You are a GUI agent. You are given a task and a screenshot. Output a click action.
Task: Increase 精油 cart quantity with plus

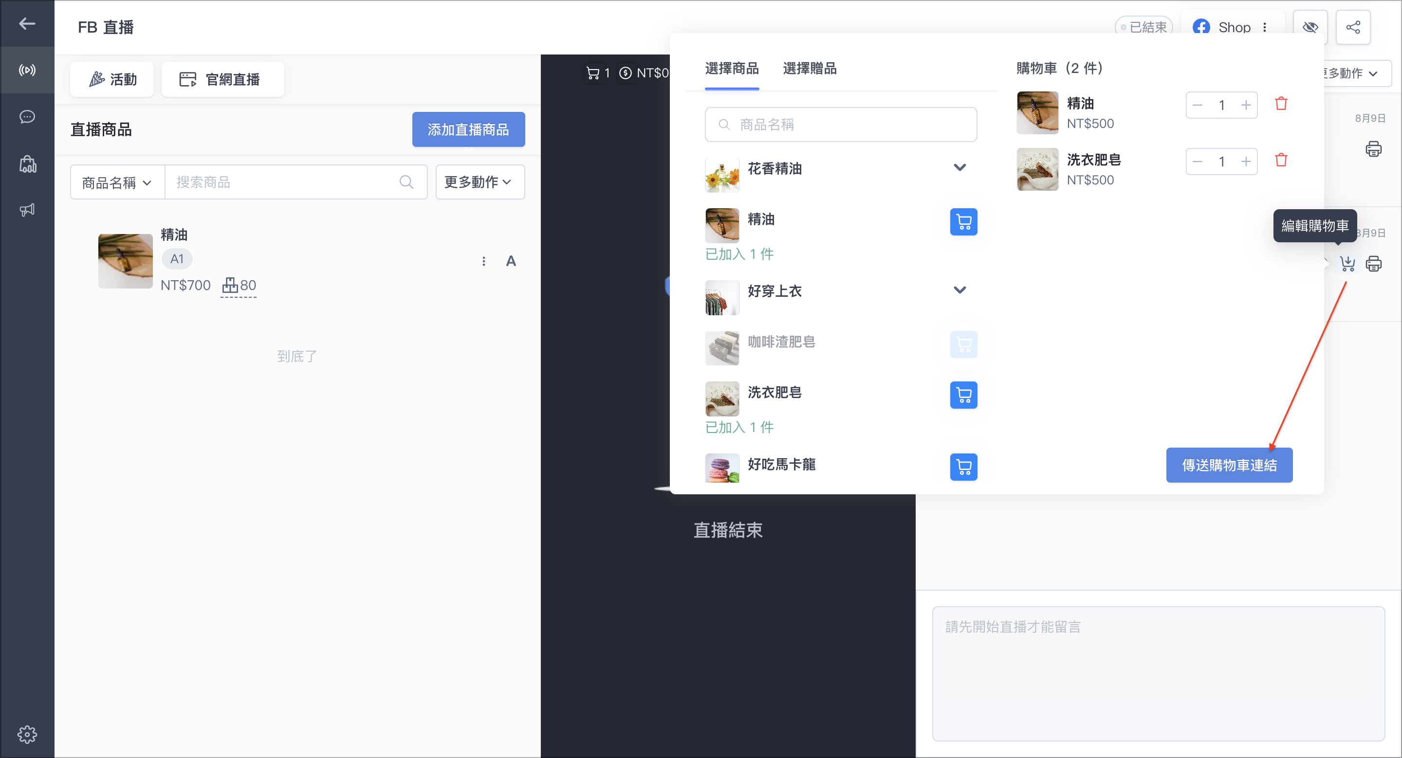tap(1245, 105)
